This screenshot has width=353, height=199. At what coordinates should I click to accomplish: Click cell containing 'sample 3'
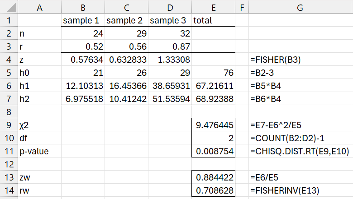pyautogui.click(x=170, y=20)
